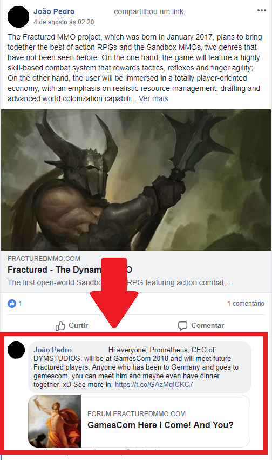The image size is (272, 460).
Task: Open the warrior artwork link preview image
Action: pos(136,180)
